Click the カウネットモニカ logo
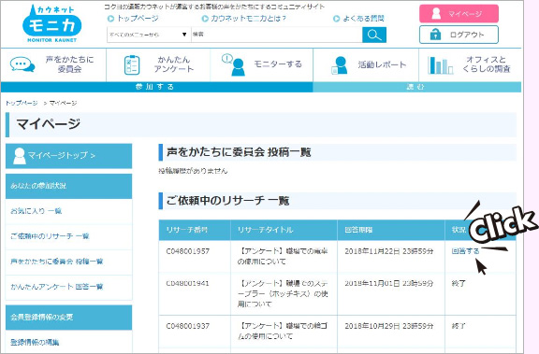This screenshot has width=539, height=354. [x=51, y=23]
